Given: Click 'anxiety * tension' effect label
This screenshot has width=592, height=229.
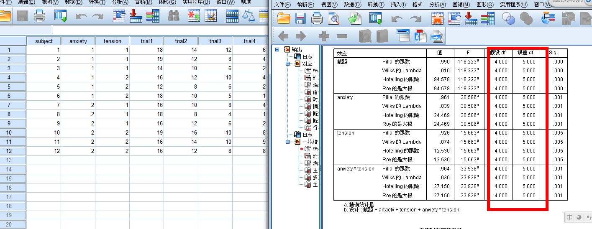Looking at the screenshot, I should [x=356, y=169].
